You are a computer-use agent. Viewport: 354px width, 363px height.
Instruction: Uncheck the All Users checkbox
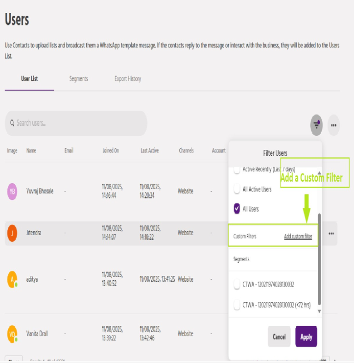pos(237,209)
